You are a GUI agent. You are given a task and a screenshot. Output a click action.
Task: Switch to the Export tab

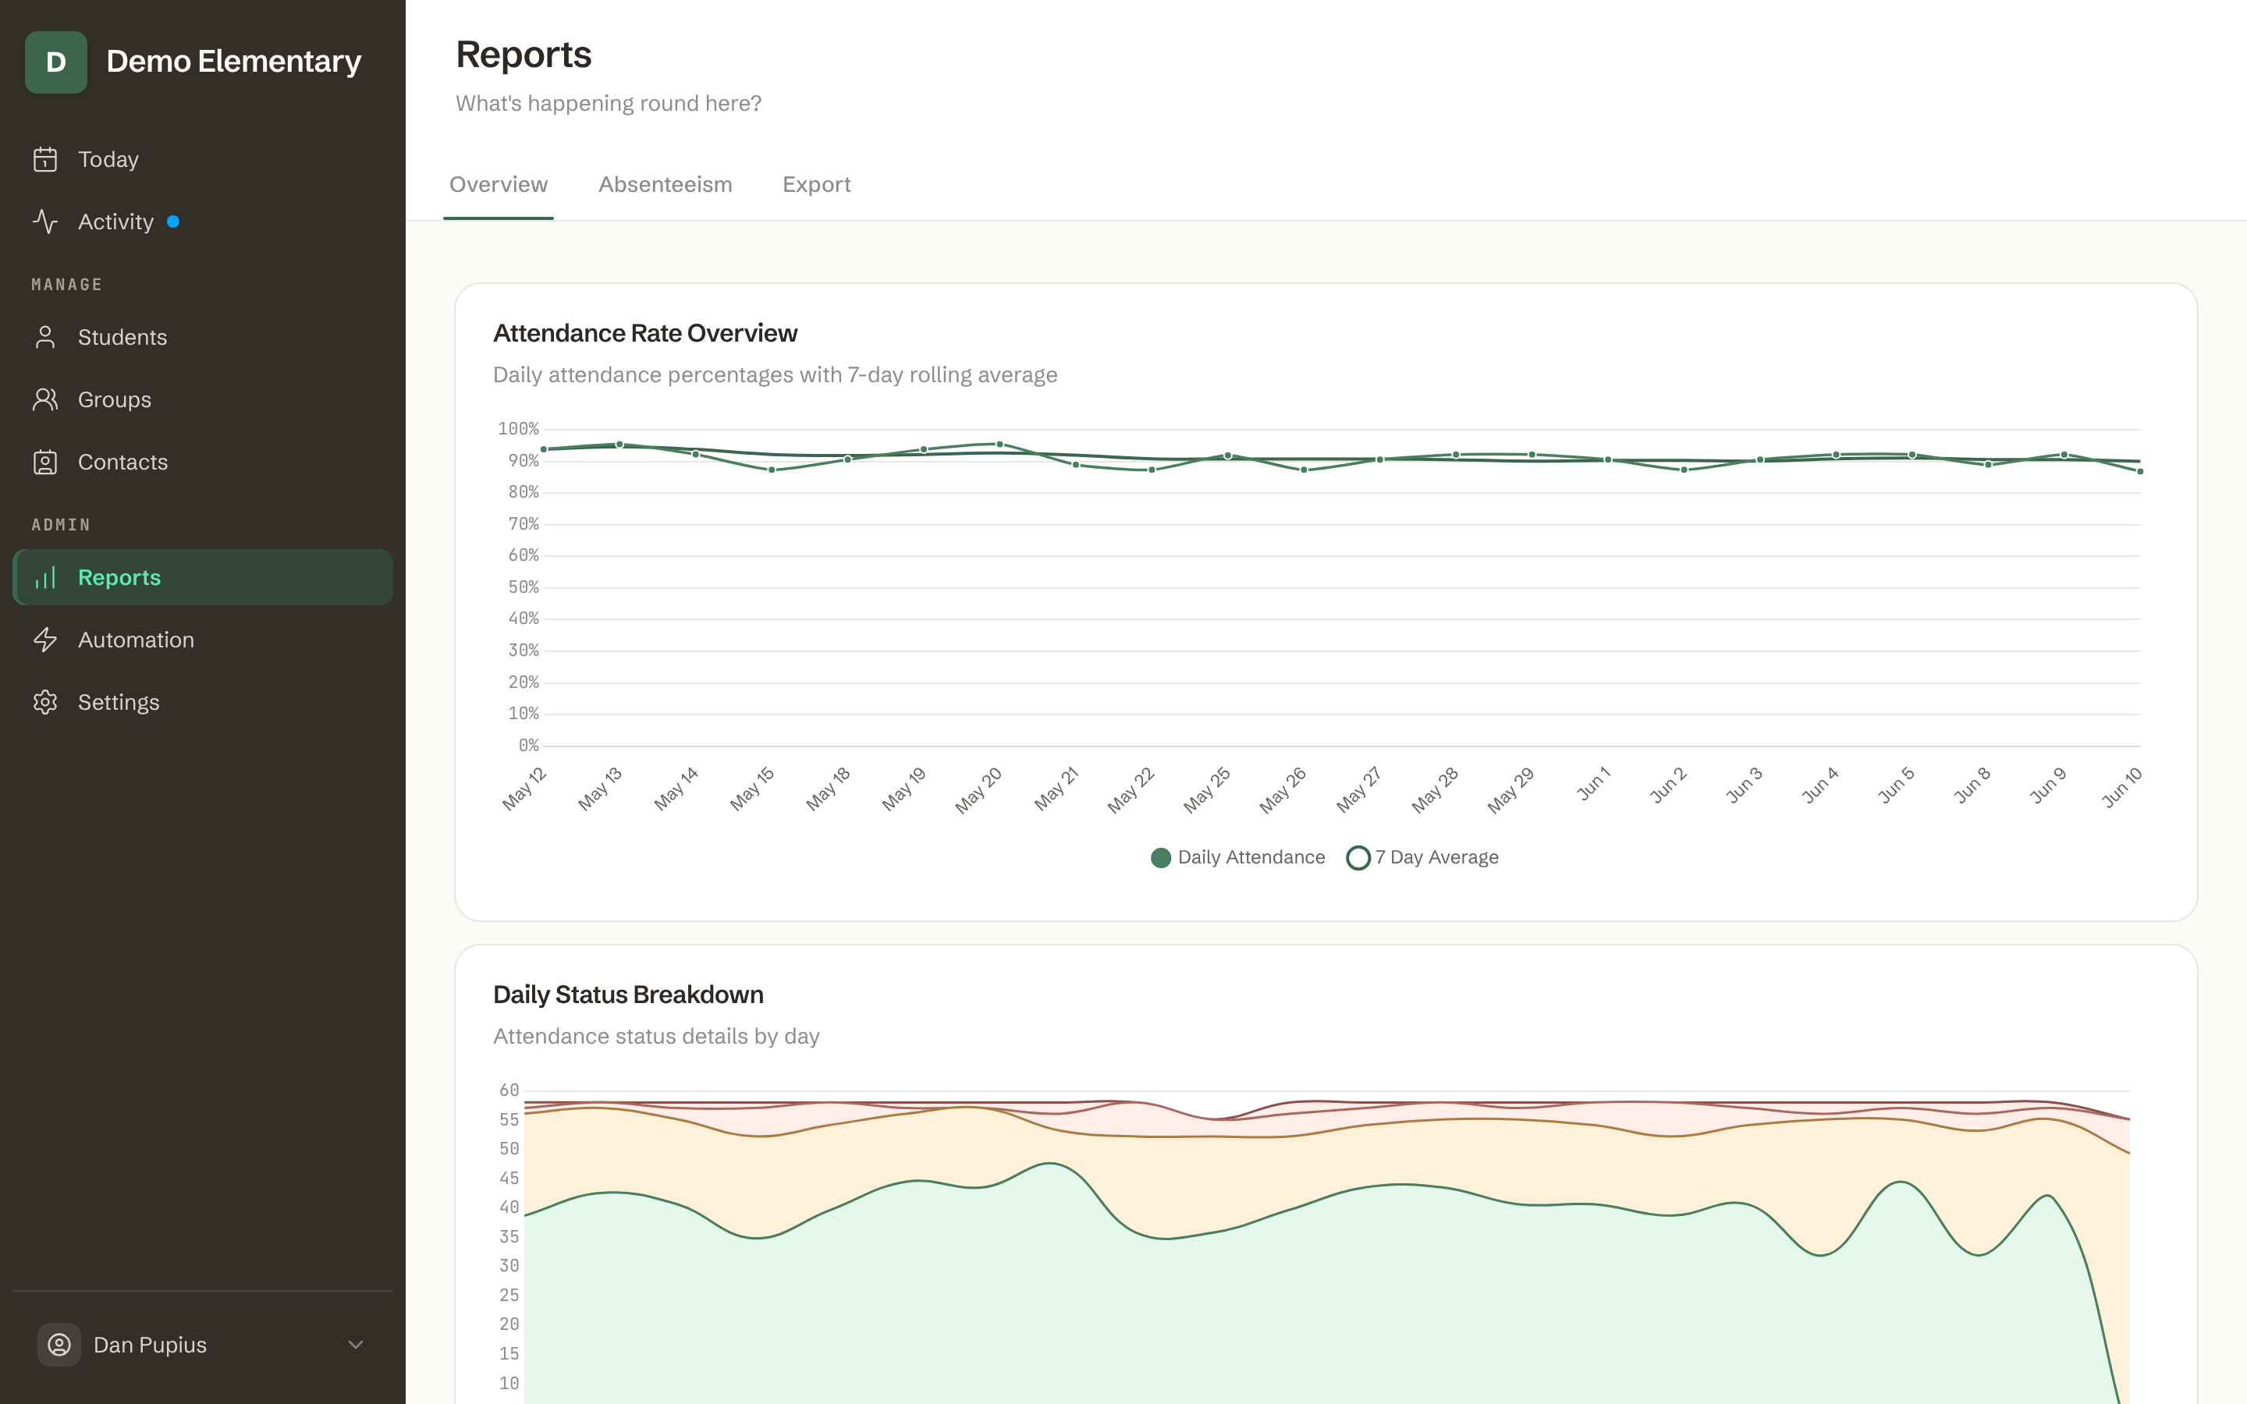(816, 185)
